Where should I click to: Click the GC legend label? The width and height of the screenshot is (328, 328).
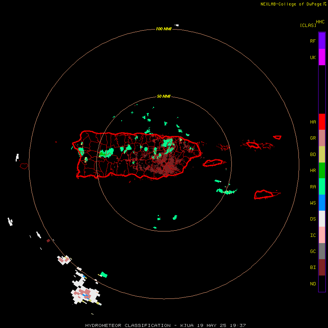[313, 251]
